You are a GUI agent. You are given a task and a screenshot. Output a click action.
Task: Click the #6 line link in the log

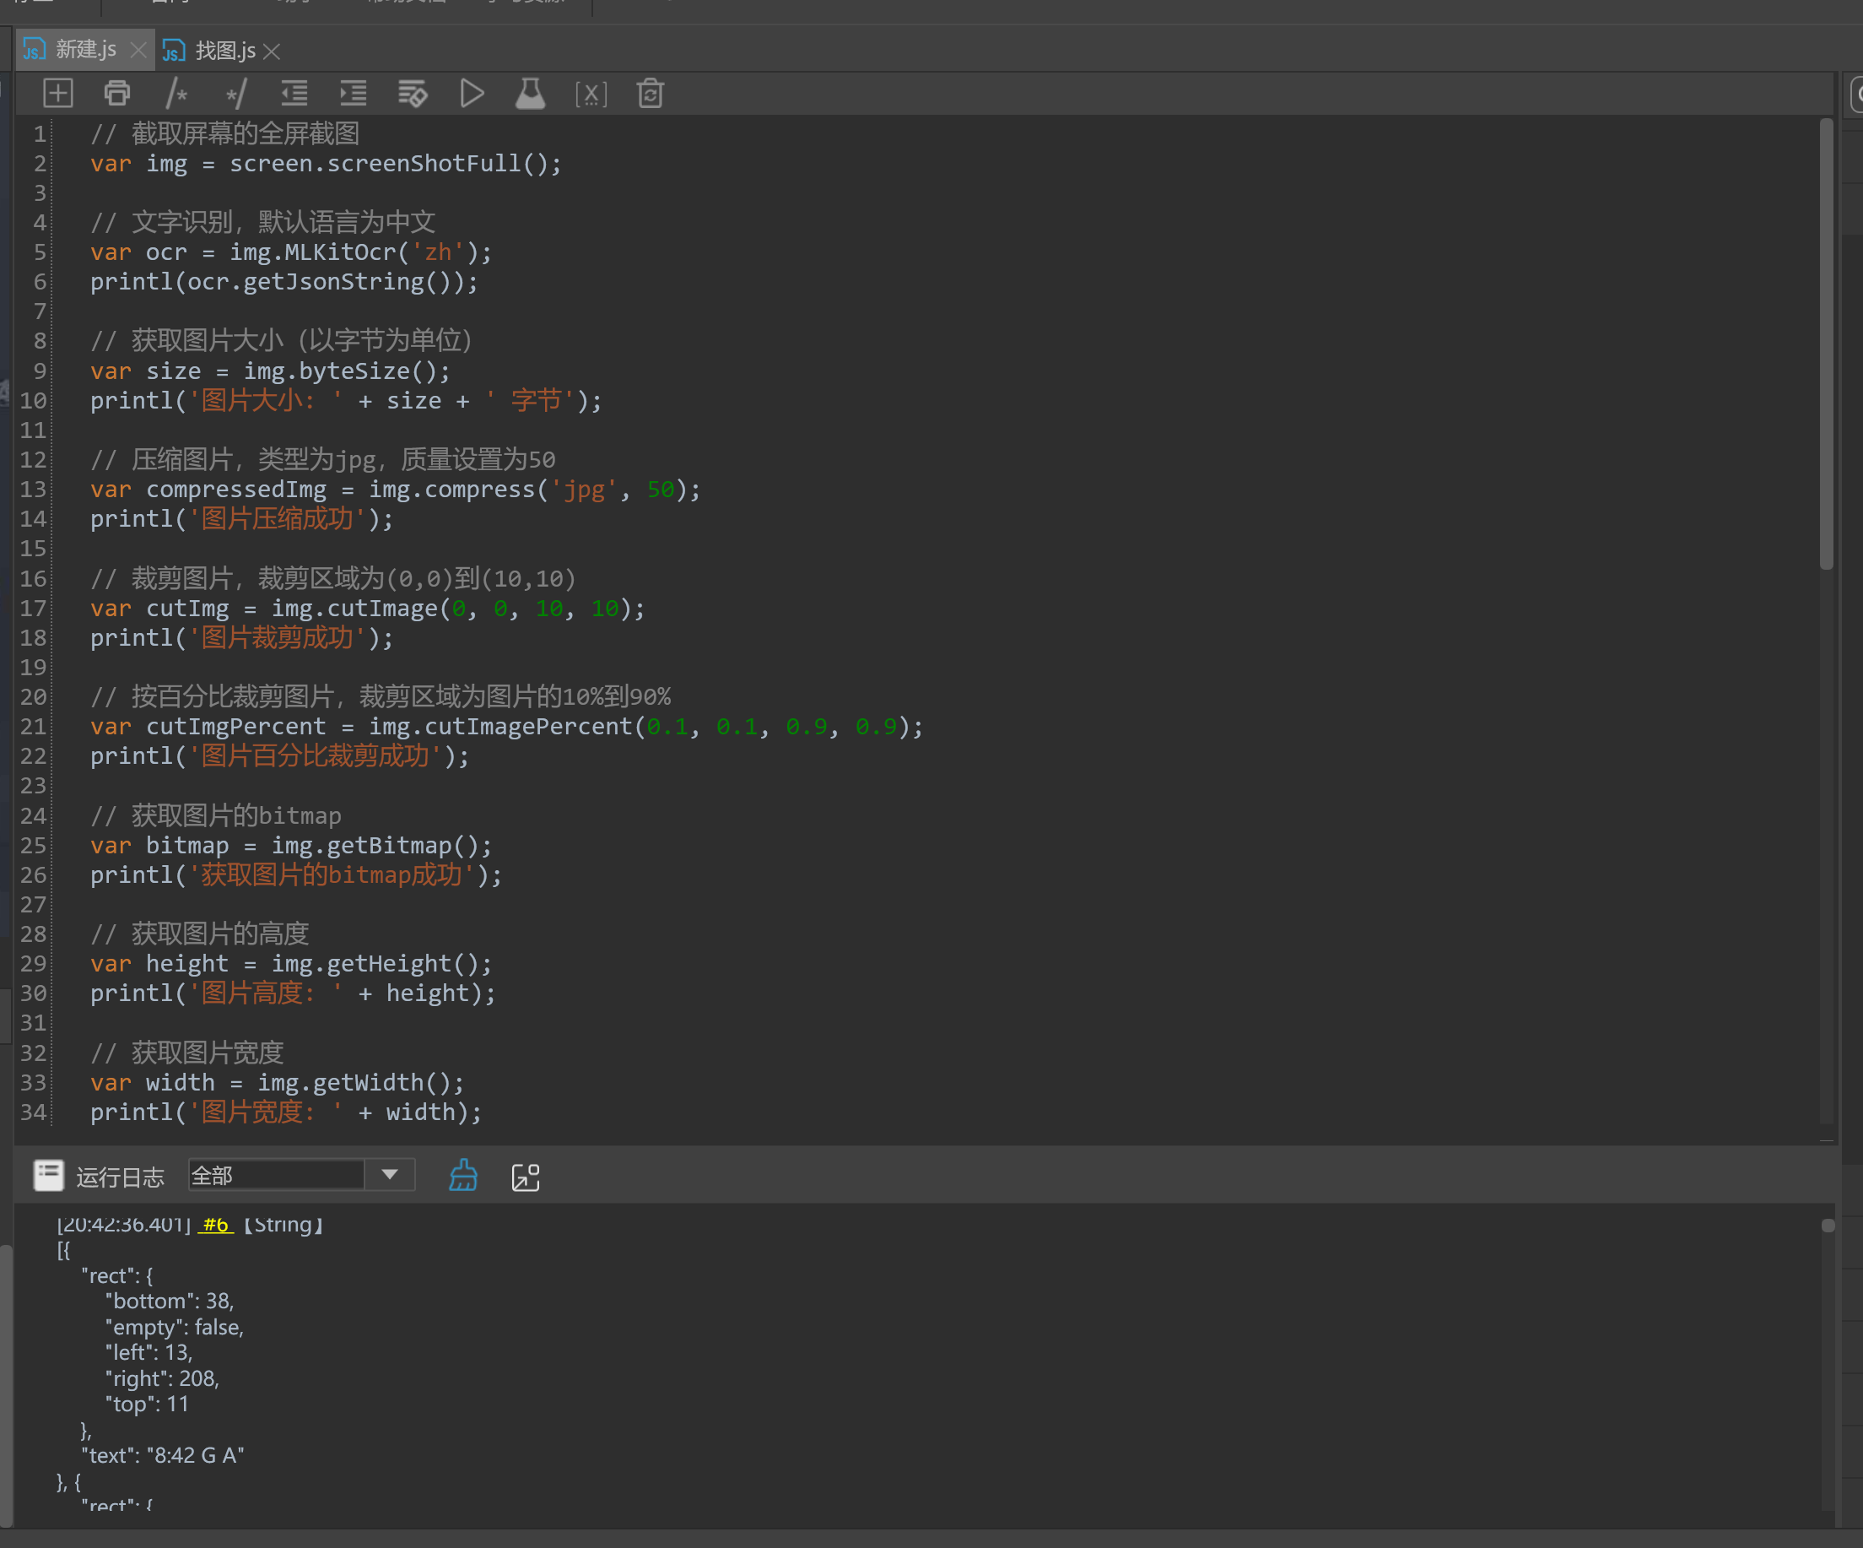(215, 1225)
